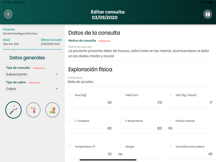Viewport: 216px width, 162px height.
Task: Tap the Datos de la consulta heading
Action: (94, 33)
